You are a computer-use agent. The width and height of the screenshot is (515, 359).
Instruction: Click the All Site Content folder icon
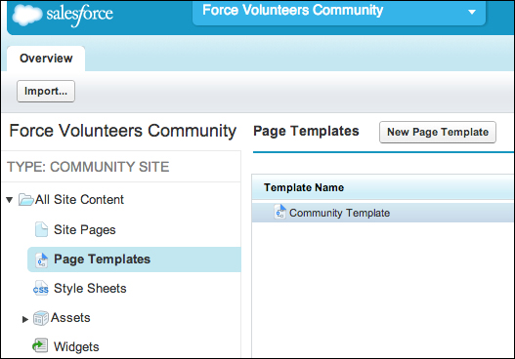coord(26,199)
